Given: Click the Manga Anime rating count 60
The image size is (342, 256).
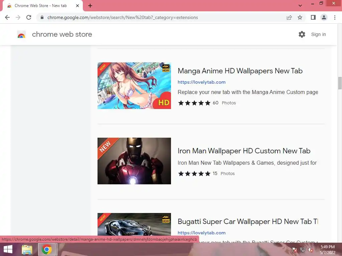Looking at the screenshot, I should coord(215,103).
